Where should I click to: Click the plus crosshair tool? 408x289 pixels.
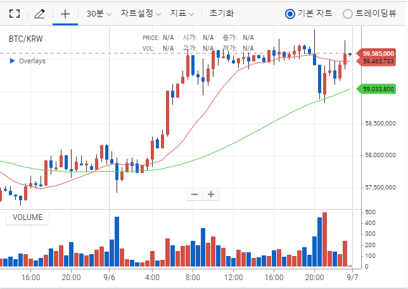[65, 13]
